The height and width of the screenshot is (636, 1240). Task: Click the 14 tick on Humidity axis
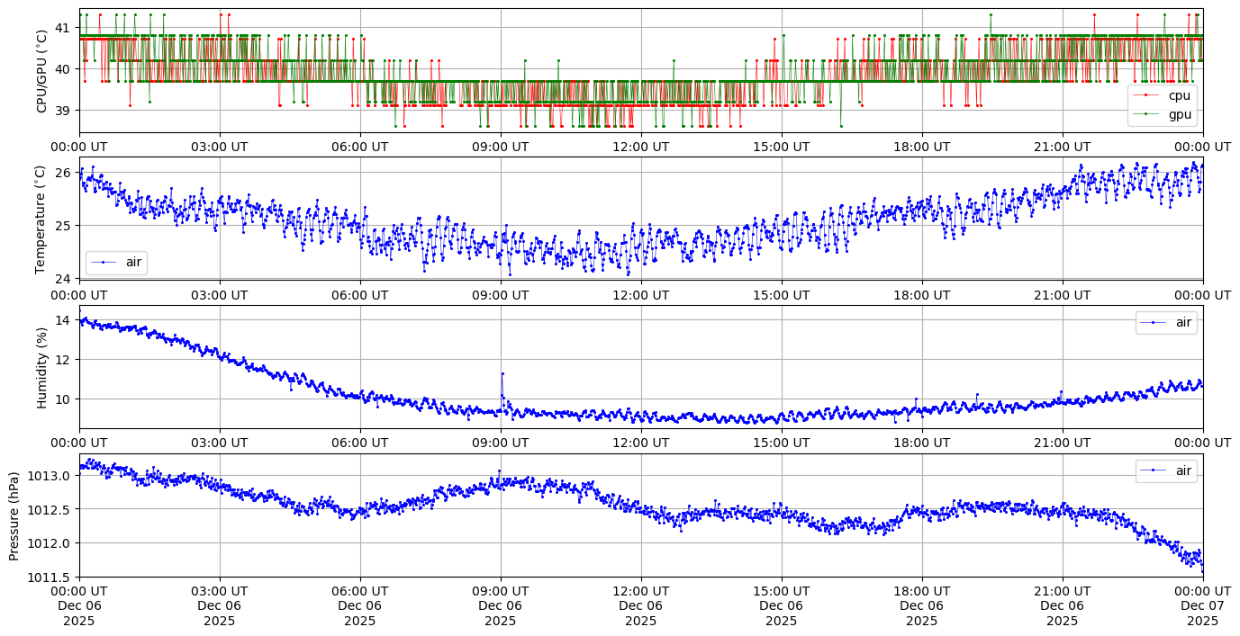click(x=63, y=320)
